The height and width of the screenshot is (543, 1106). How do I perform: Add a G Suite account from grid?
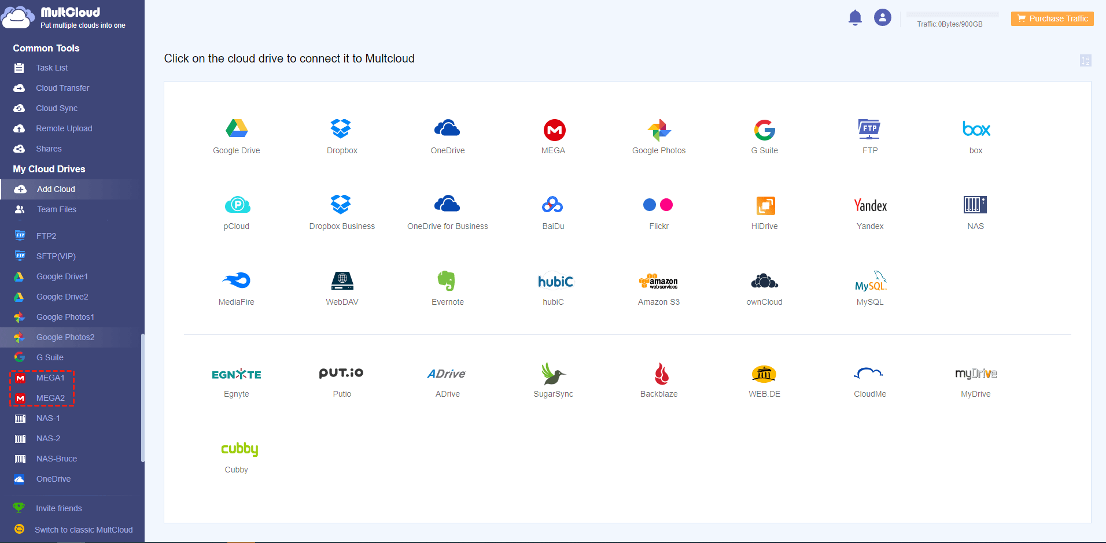pyautogui.click(x=764, y=136)
